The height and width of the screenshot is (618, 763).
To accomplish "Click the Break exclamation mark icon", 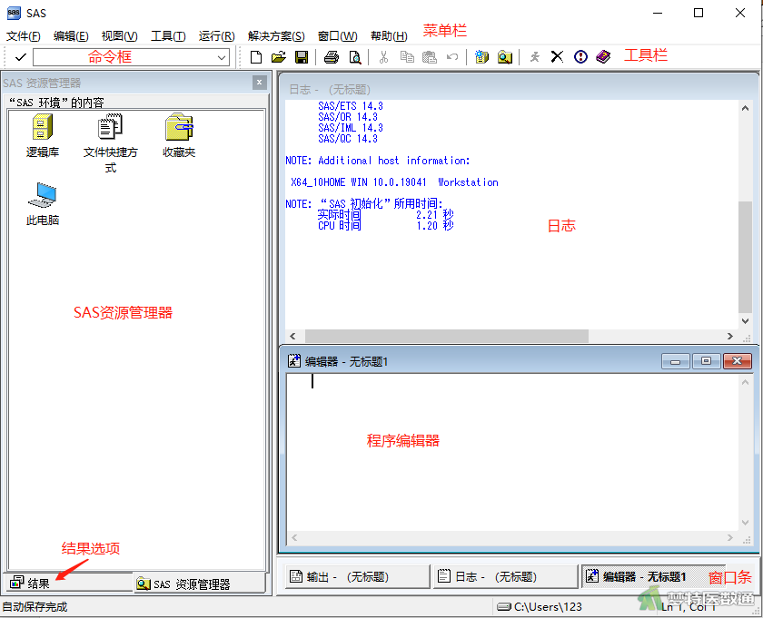I will [x=580, y=57].
